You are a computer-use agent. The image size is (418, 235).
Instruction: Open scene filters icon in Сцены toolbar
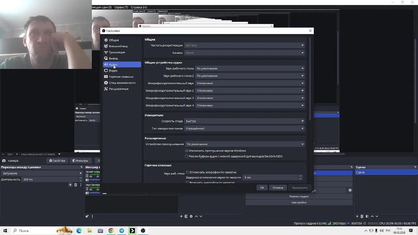[367, 216]
